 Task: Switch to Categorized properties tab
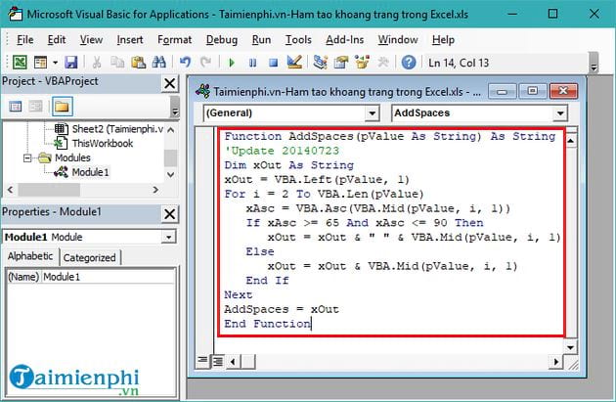click(90, 258)
